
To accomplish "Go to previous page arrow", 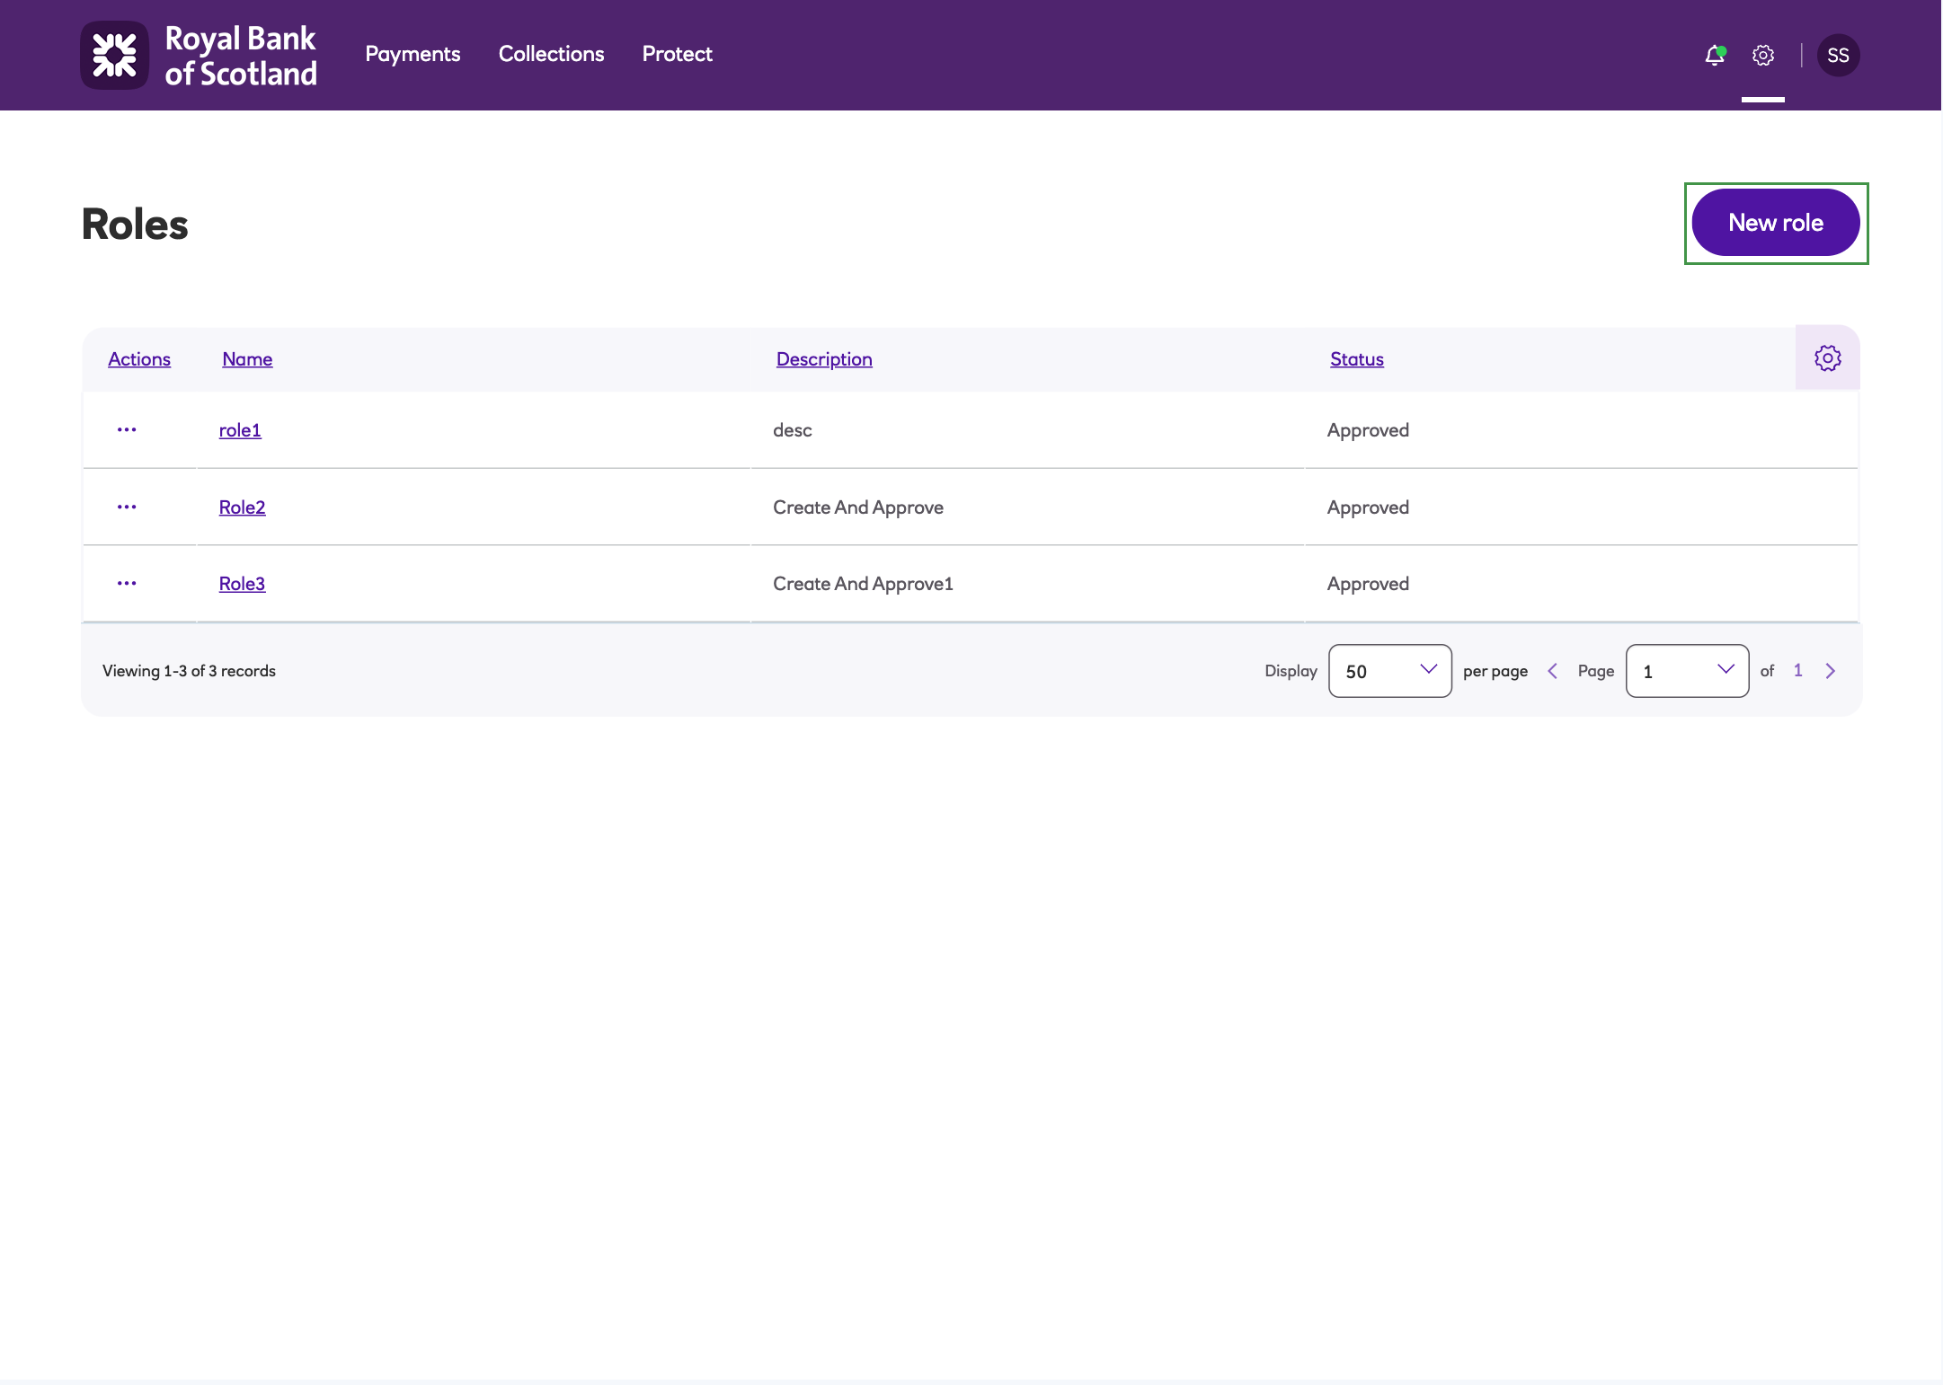I will tap(1552, 671).
